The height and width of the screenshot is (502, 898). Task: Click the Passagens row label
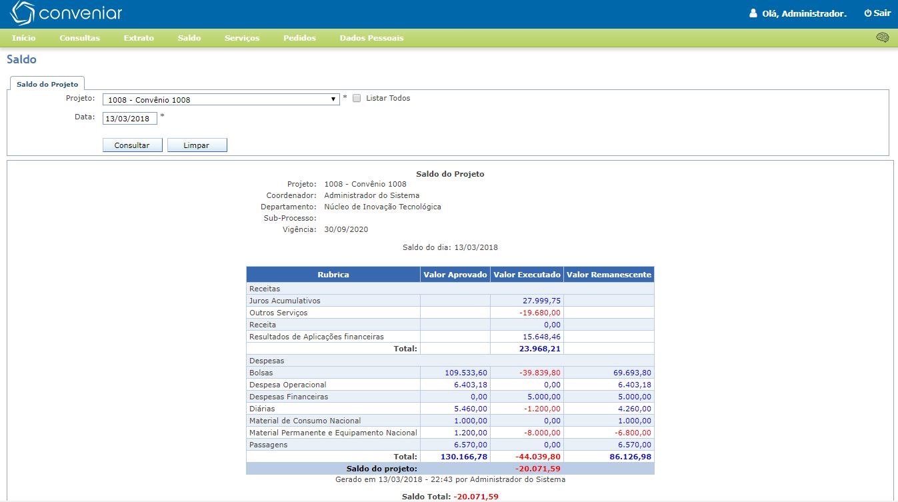coord(268,445)
